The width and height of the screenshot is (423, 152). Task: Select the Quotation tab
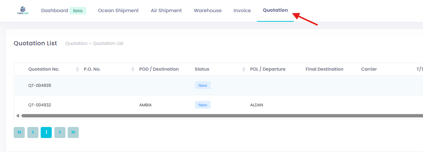(x=275, y=10)
